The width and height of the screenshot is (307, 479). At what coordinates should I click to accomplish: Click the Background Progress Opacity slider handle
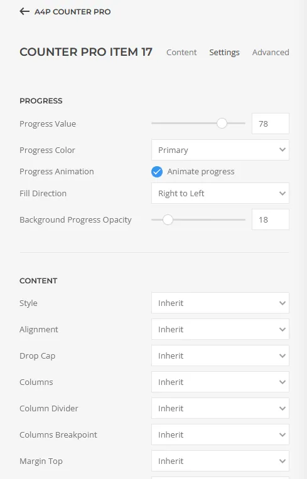point(168,219)
